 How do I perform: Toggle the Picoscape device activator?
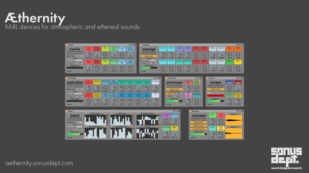point(166,78)
